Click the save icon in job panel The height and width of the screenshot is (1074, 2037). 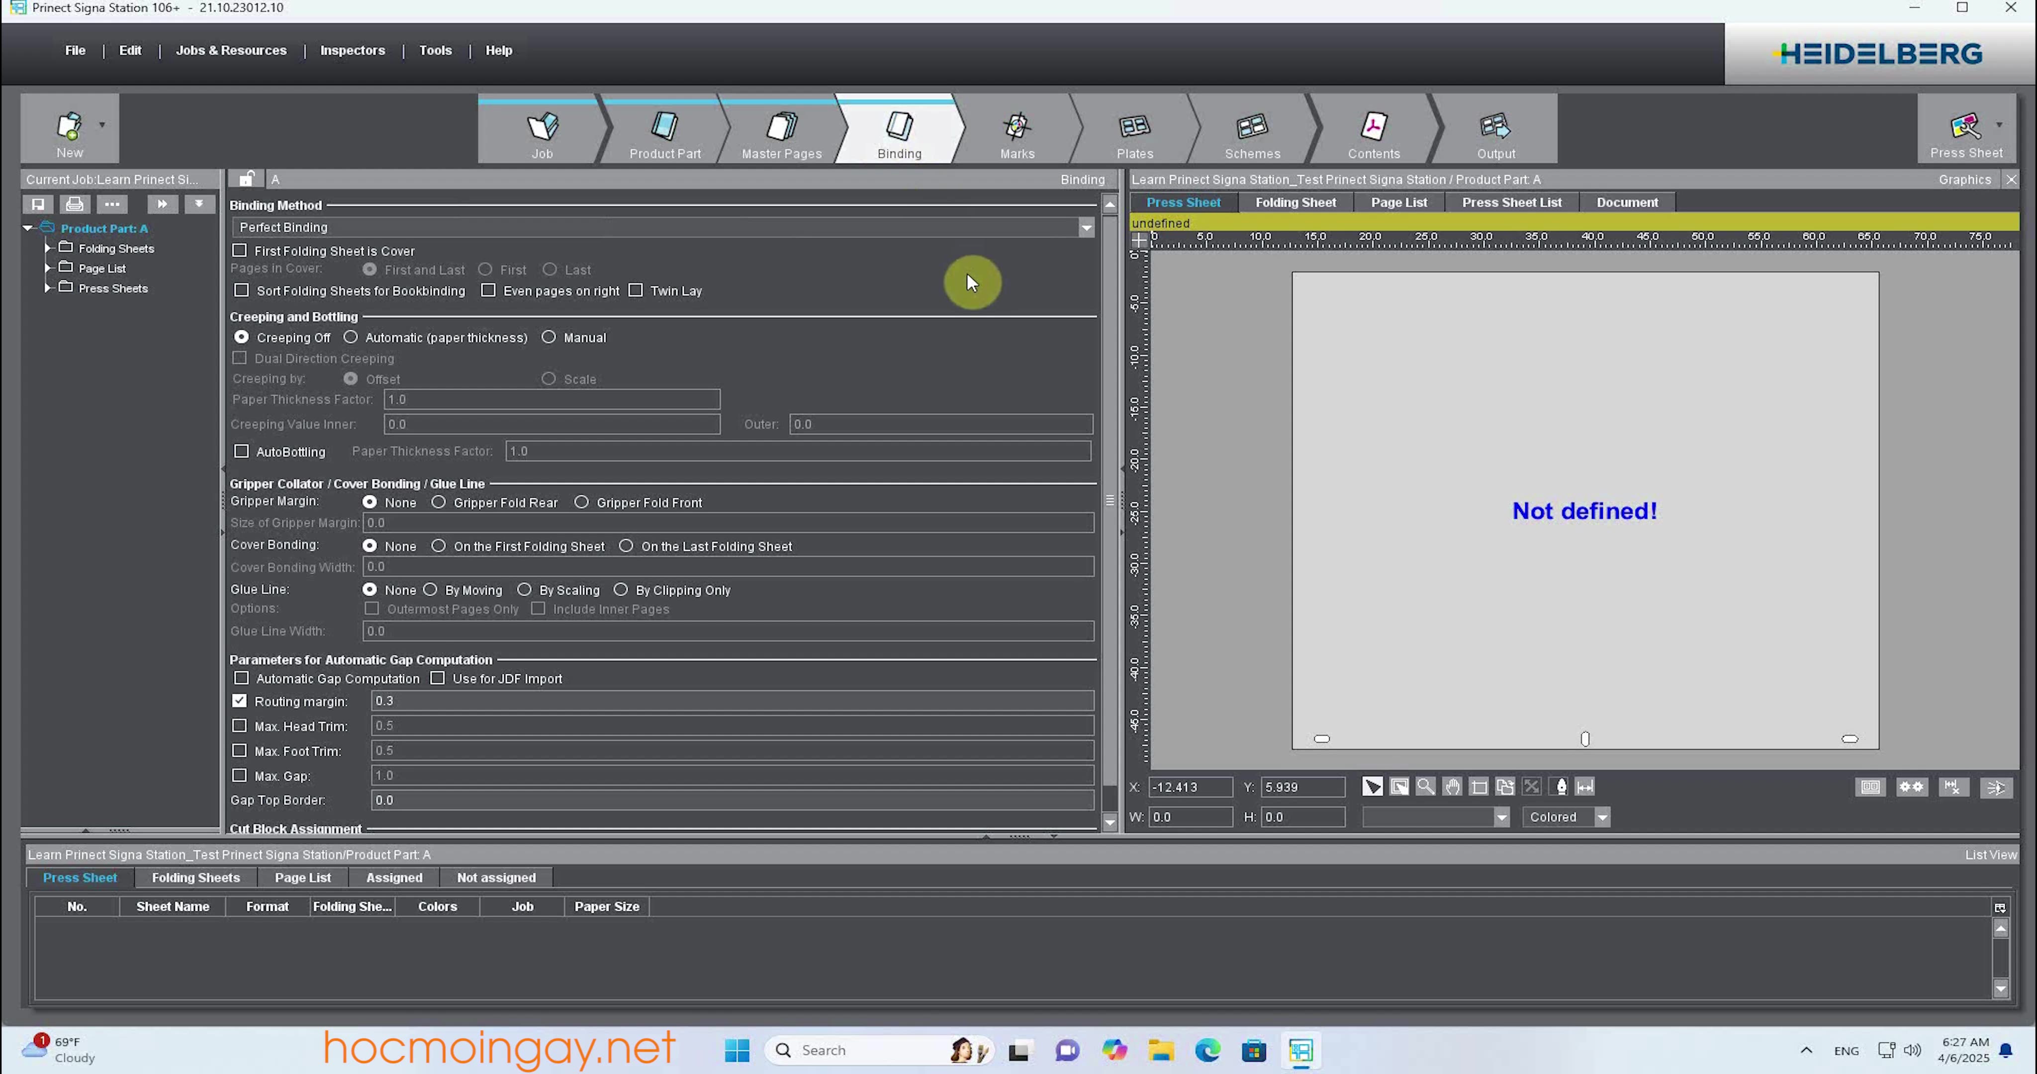(x=37, y=204)
